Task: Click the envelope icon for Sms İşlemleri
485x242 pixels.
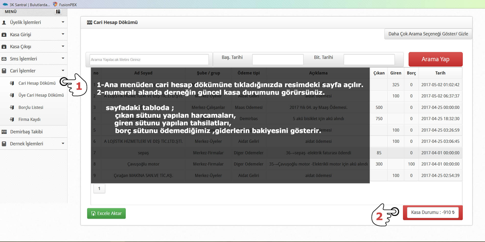Action: tap(4, 59)
